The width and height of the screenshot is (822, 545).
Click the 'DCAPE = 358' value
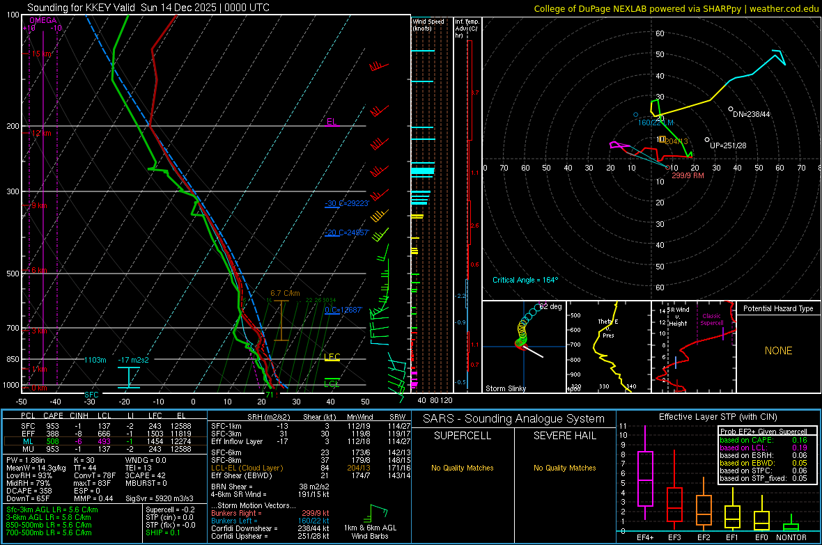click(x=28, y=491)
